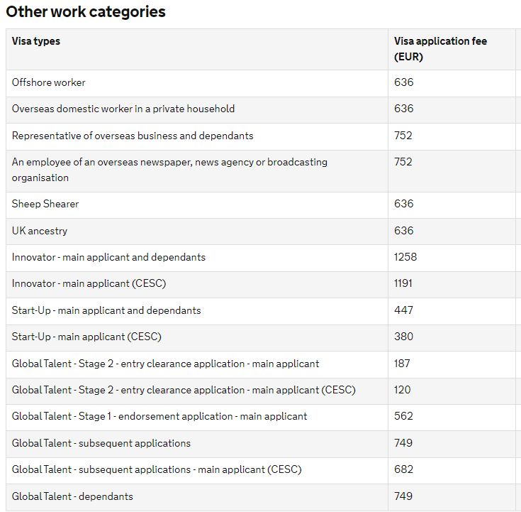Viewport: 521px width, 512px height.
Task: Select the 'Visa types' column header
Action: tap(36, 41)
